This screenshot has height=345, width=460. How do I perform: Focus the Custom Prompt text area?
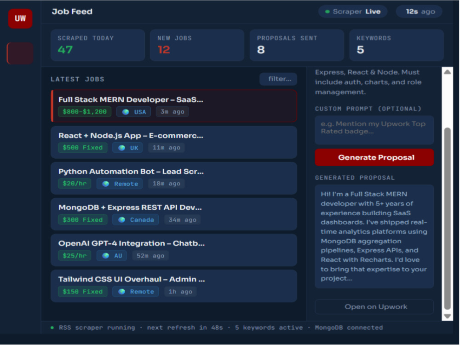(x=374, y=130)
